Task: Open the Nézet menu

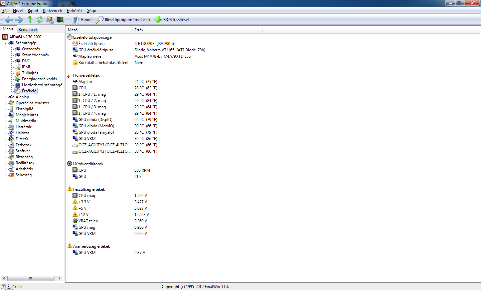Action: pos(18,11)
